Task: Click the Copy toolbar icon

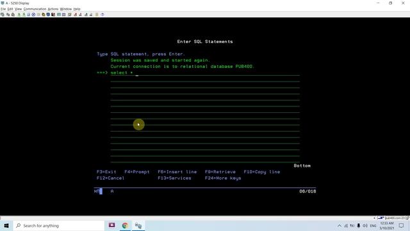Action: tap(8, 14)
